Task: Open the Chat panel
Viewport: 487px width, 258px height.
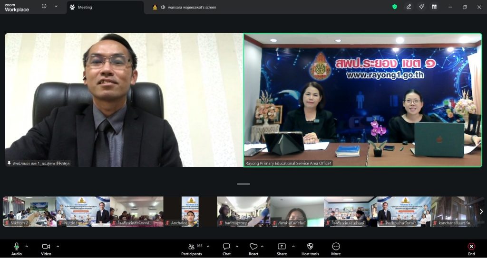Action: 226,249
